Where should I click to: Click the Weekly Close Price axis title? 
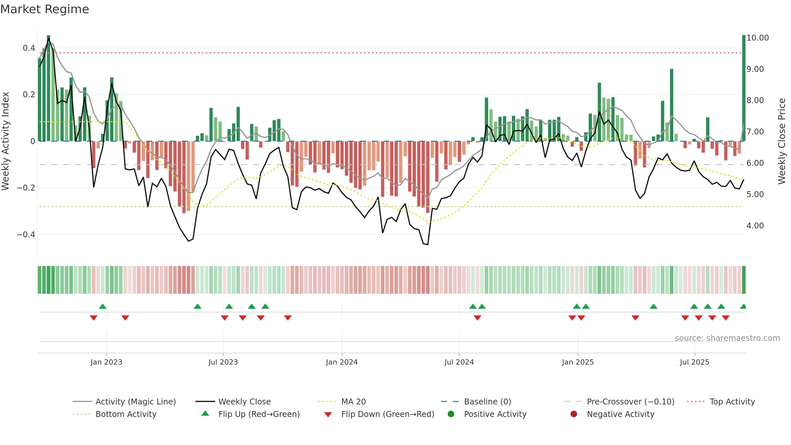pos(782,141)
